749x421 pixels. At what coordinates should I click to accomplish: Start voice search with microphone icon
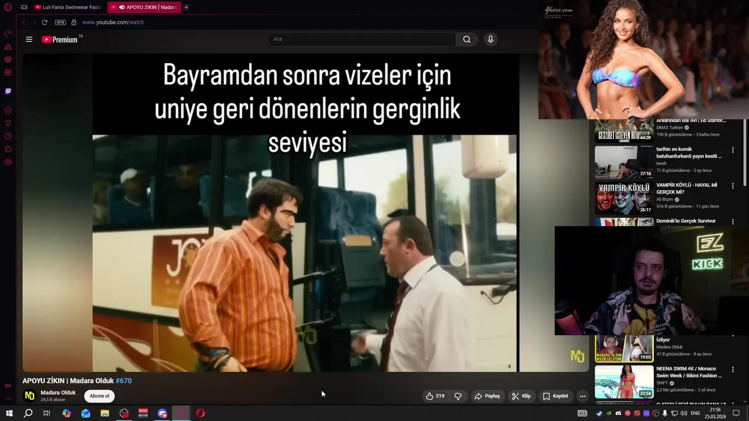[x=490, y=39]
